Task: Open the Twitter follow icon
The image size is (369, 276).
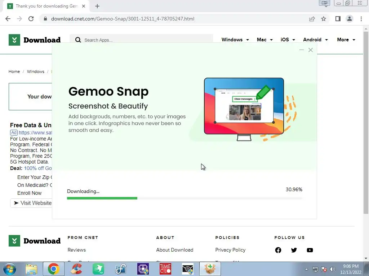Action: click(294, 250)
